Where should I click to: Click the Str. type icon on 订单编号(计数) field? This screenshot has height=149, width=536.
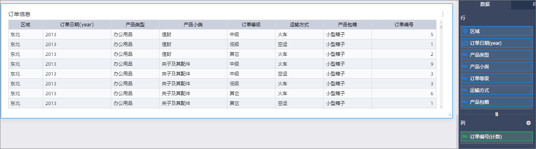[x=465, y=136]
